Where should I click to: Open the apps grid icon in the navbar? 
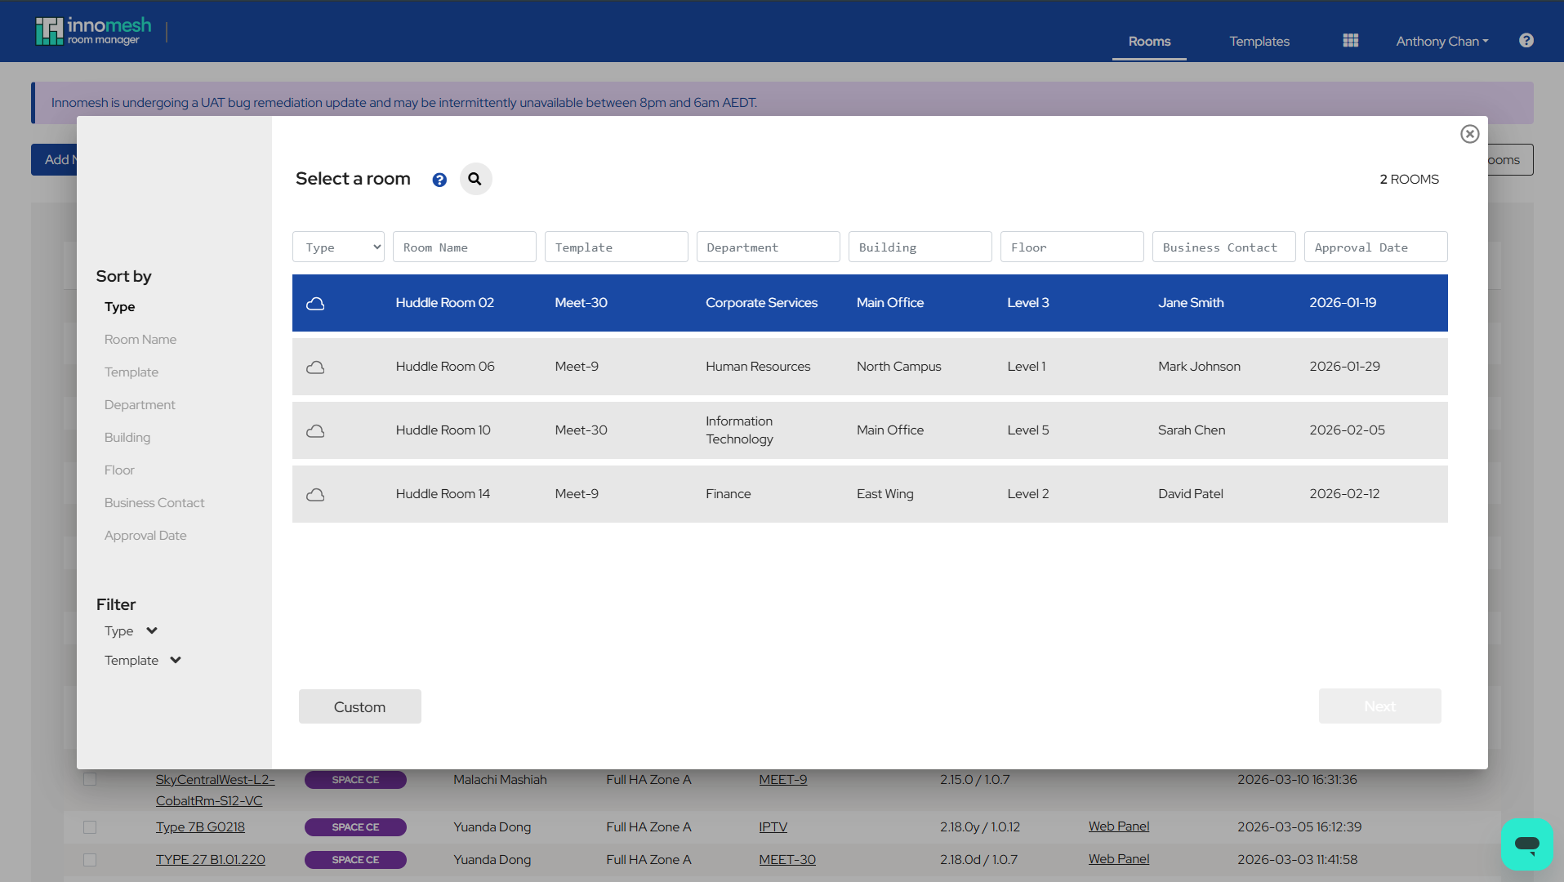coord(1349,40)
